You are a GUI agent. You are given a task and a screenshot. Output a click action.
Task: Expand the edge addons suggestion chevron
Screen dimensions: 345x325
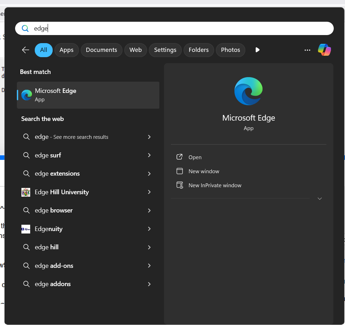coord(149,284)
